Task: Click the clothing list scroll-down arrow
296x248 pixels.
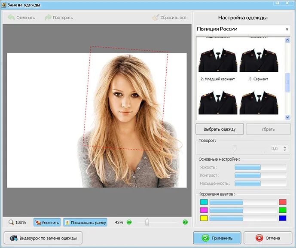Action: (x=287, y=117)
